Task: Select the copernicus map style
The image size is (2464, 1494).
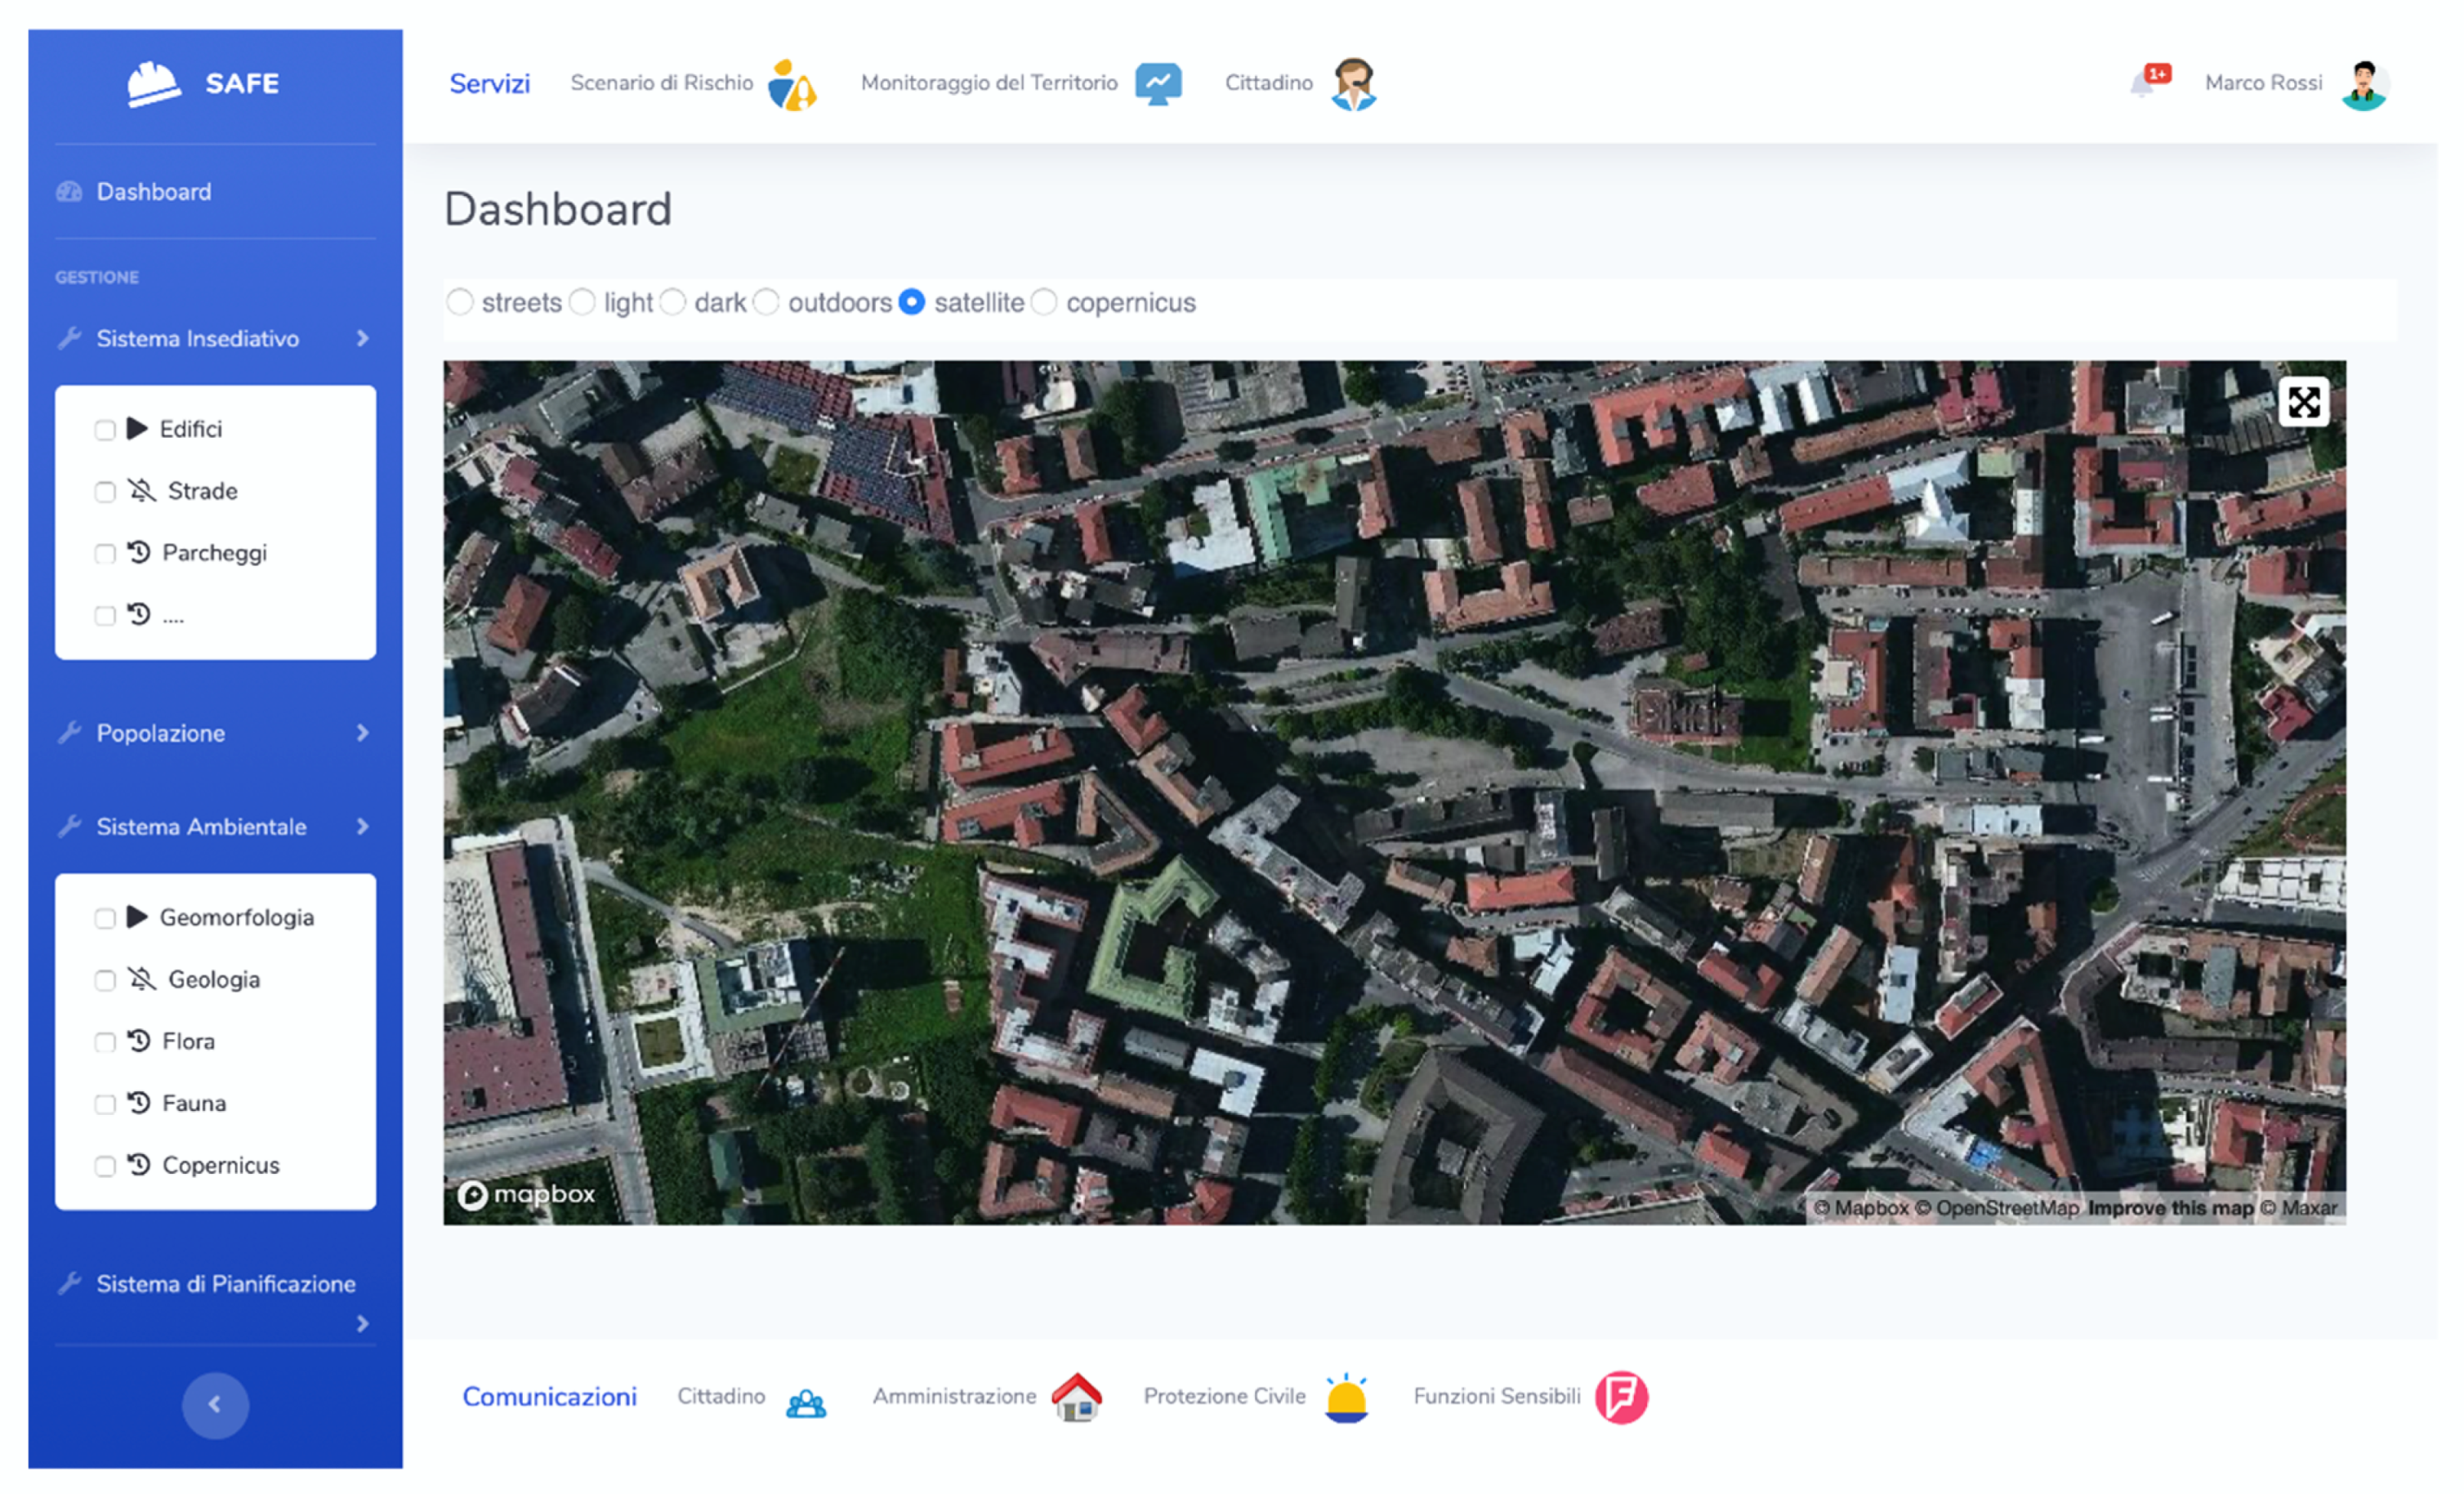Action: (1044, 302)
